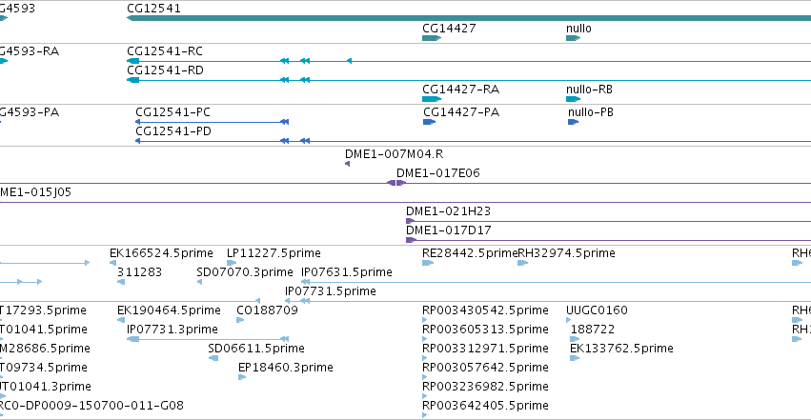Click the RE28442.5prime EST glyph
This screenshot has height=420, width=811.
(428, 263)
